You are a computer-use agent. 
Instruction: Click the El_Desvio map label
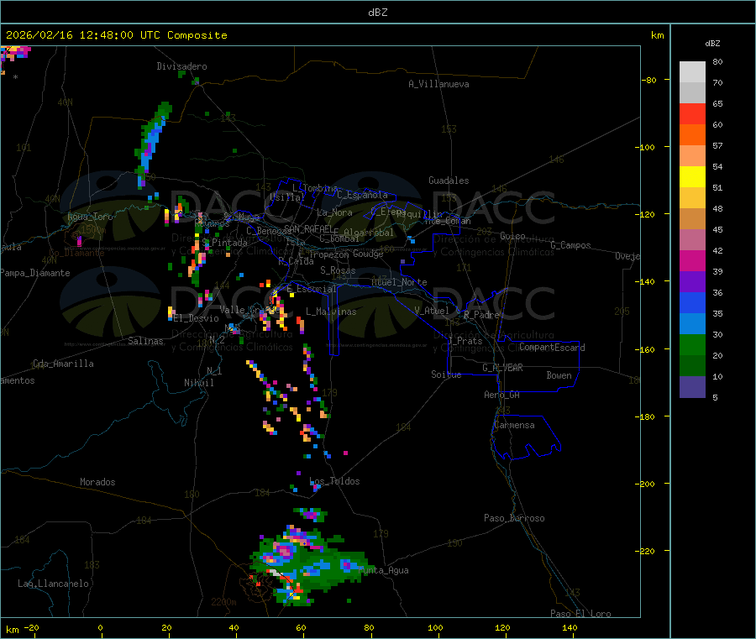click(196, 318)
